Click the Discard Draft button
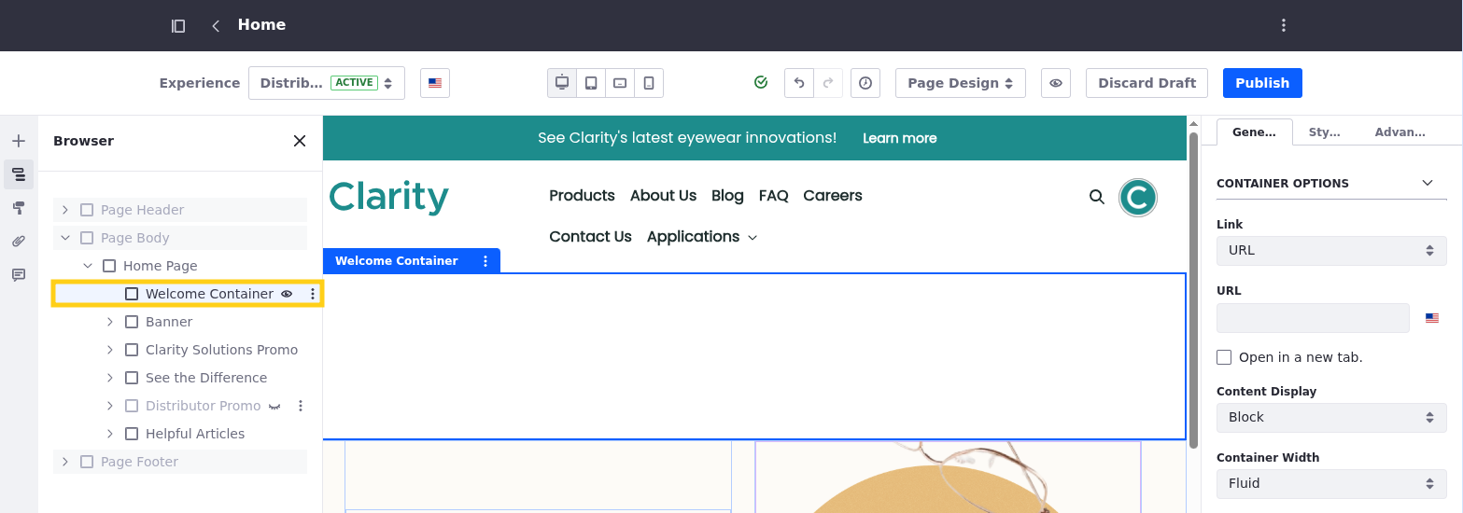1463x513 pixels. (x=1146, y=83)
